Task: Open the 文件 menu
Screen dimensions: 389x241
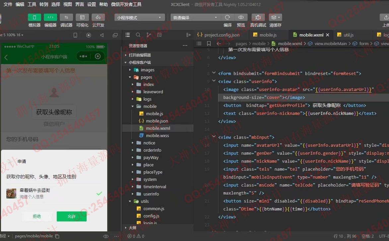Action: (8, 4)
